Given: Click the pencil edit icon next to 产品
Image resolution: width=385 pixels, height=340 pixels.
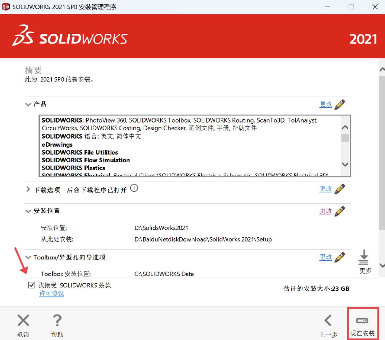Looking at the screenshot, I should [340, 105].
